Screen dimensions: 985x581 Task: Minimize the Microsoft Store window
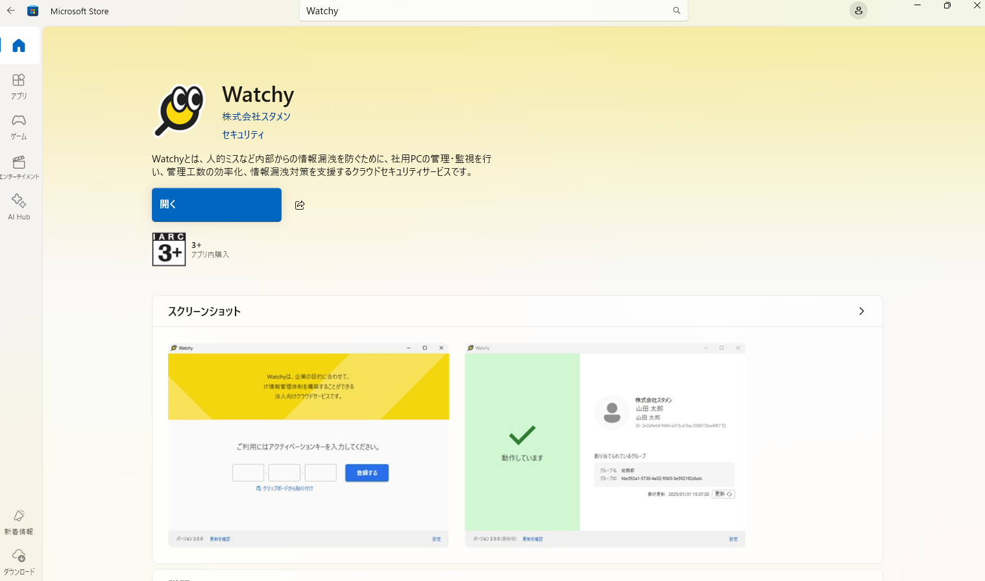pyautogui.click(x=918, y=6)
